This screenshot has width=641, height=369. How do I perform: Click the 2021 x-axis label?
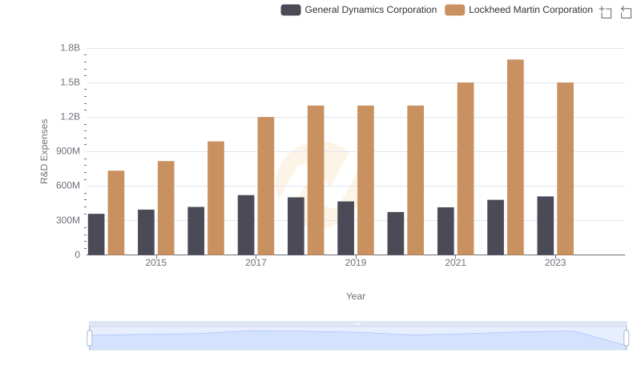pos(455,263)
